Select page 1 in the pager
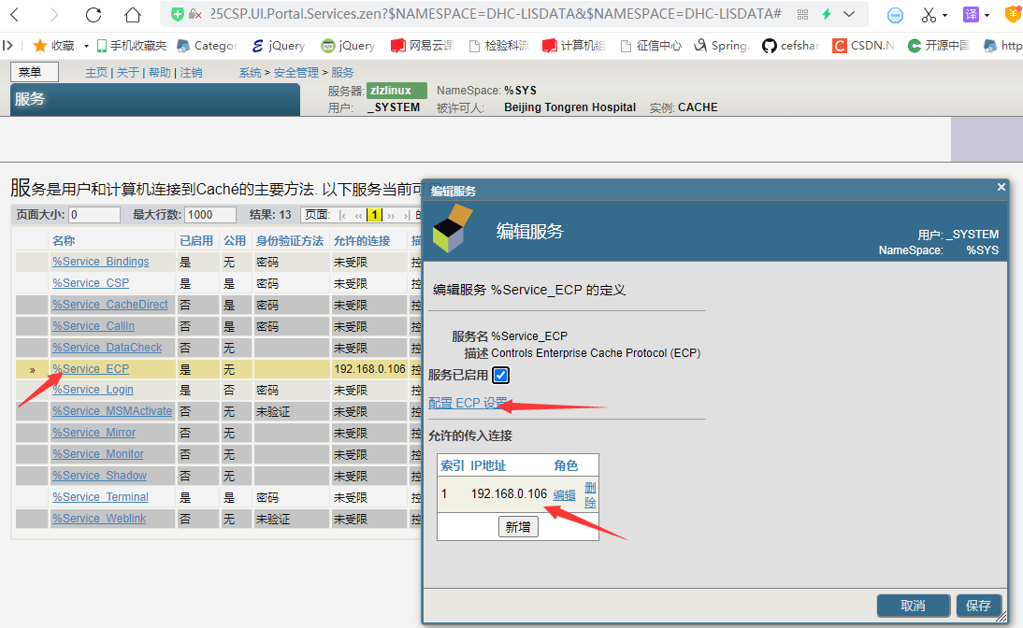The image size is (1023, 628). (374, 215)
